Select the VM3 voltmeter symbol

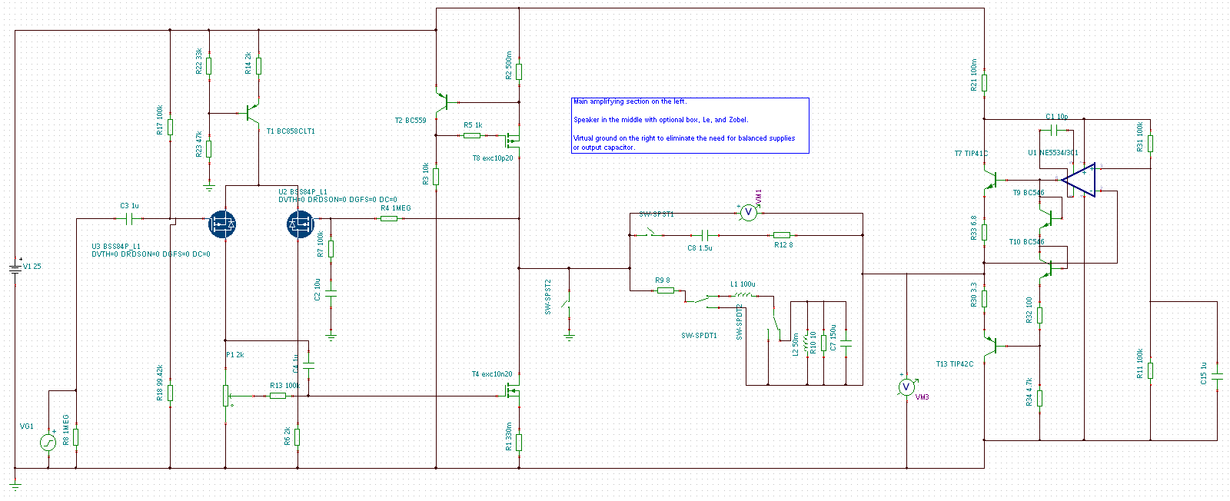tap(906, 387)
